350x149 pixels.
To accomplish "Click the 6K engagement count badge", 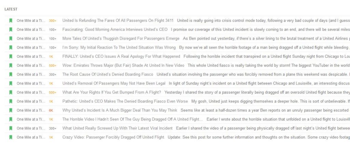I will (51, 110).
